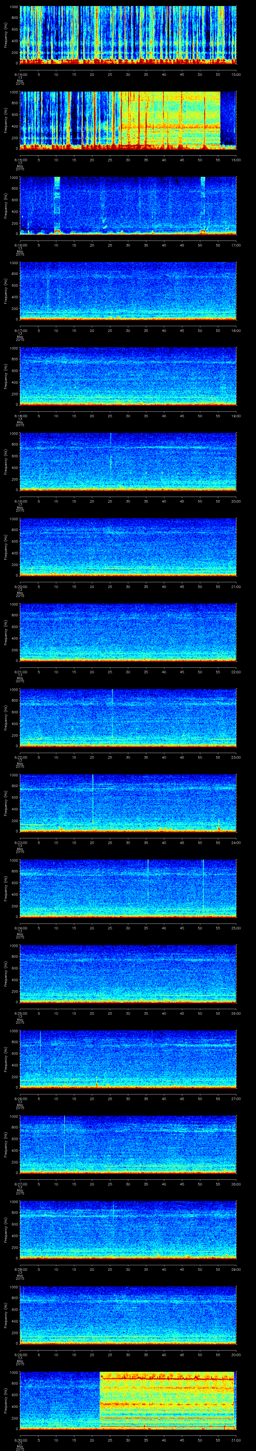
Task: Click the spectrogram panel starting at 6:24:00
Action: click(128, 888)
